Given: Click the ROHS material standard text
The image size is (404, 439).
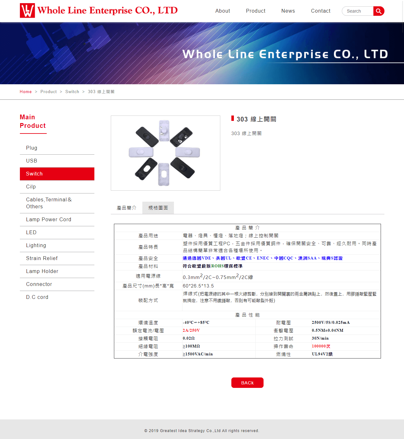Looking at the screenshot, I should [213, 266].
